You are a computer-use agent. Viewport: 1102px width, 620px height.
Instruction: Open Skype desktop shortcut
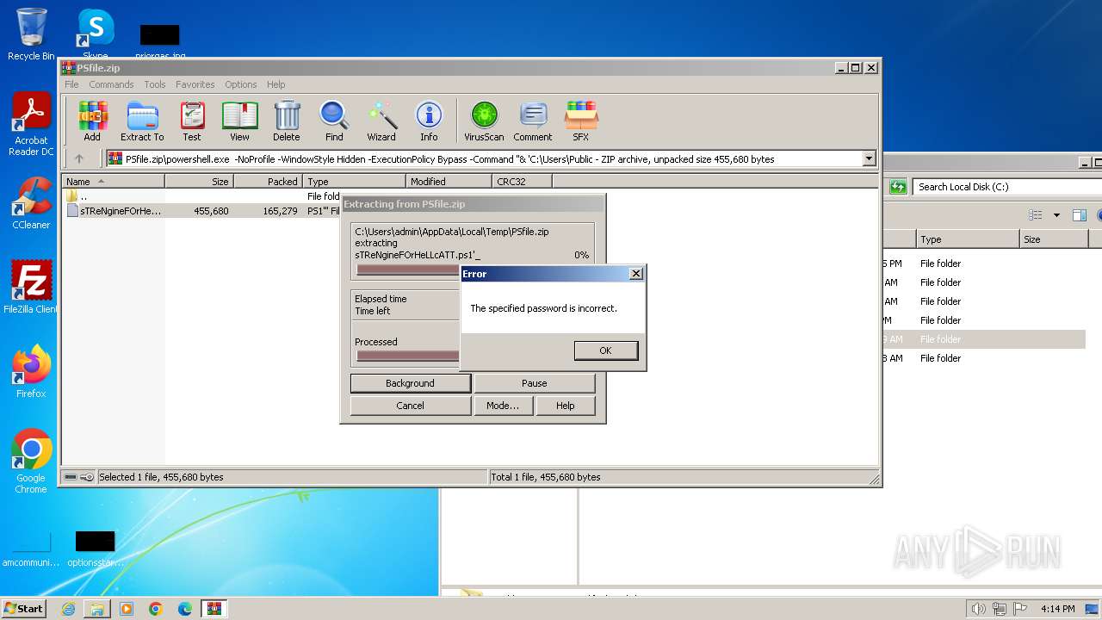click(96, 34)
